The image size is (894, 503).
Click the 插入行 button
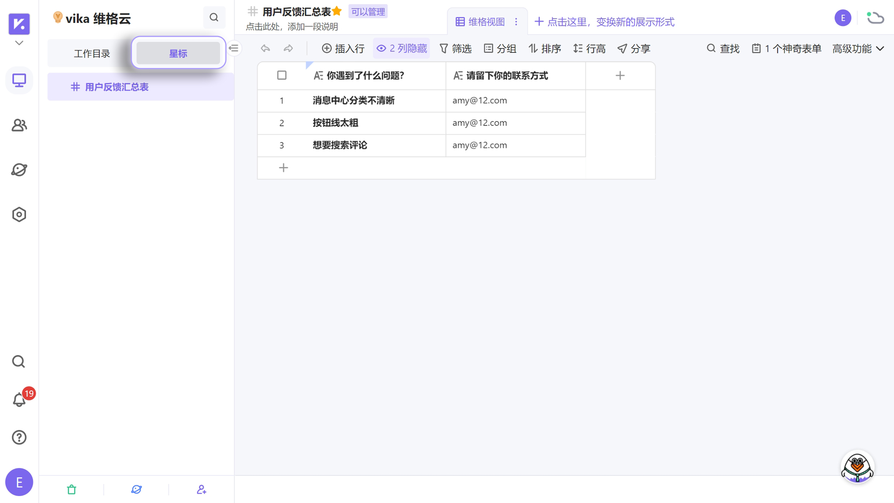tap(343, 49)
